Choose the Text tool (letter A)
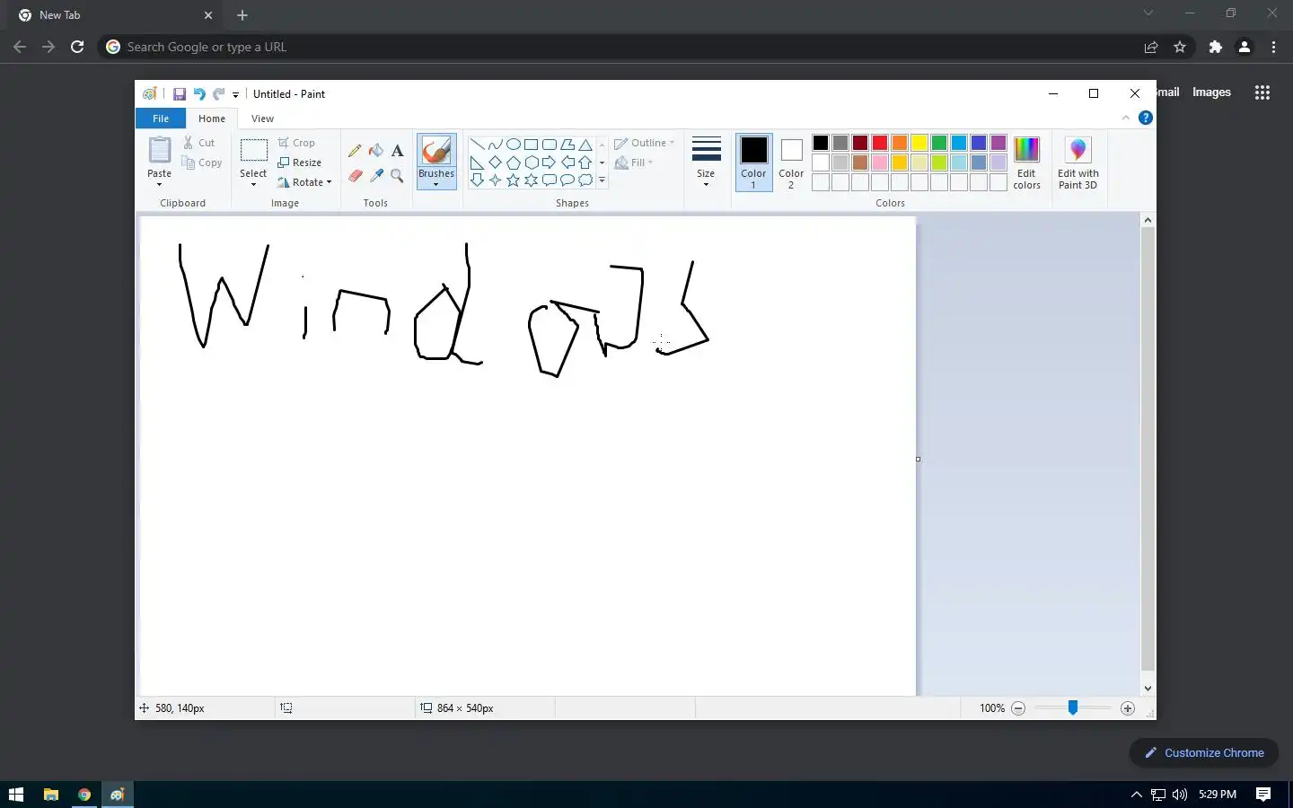The height and width of the screenshot is (808, 1293). (x=397, y=151)
